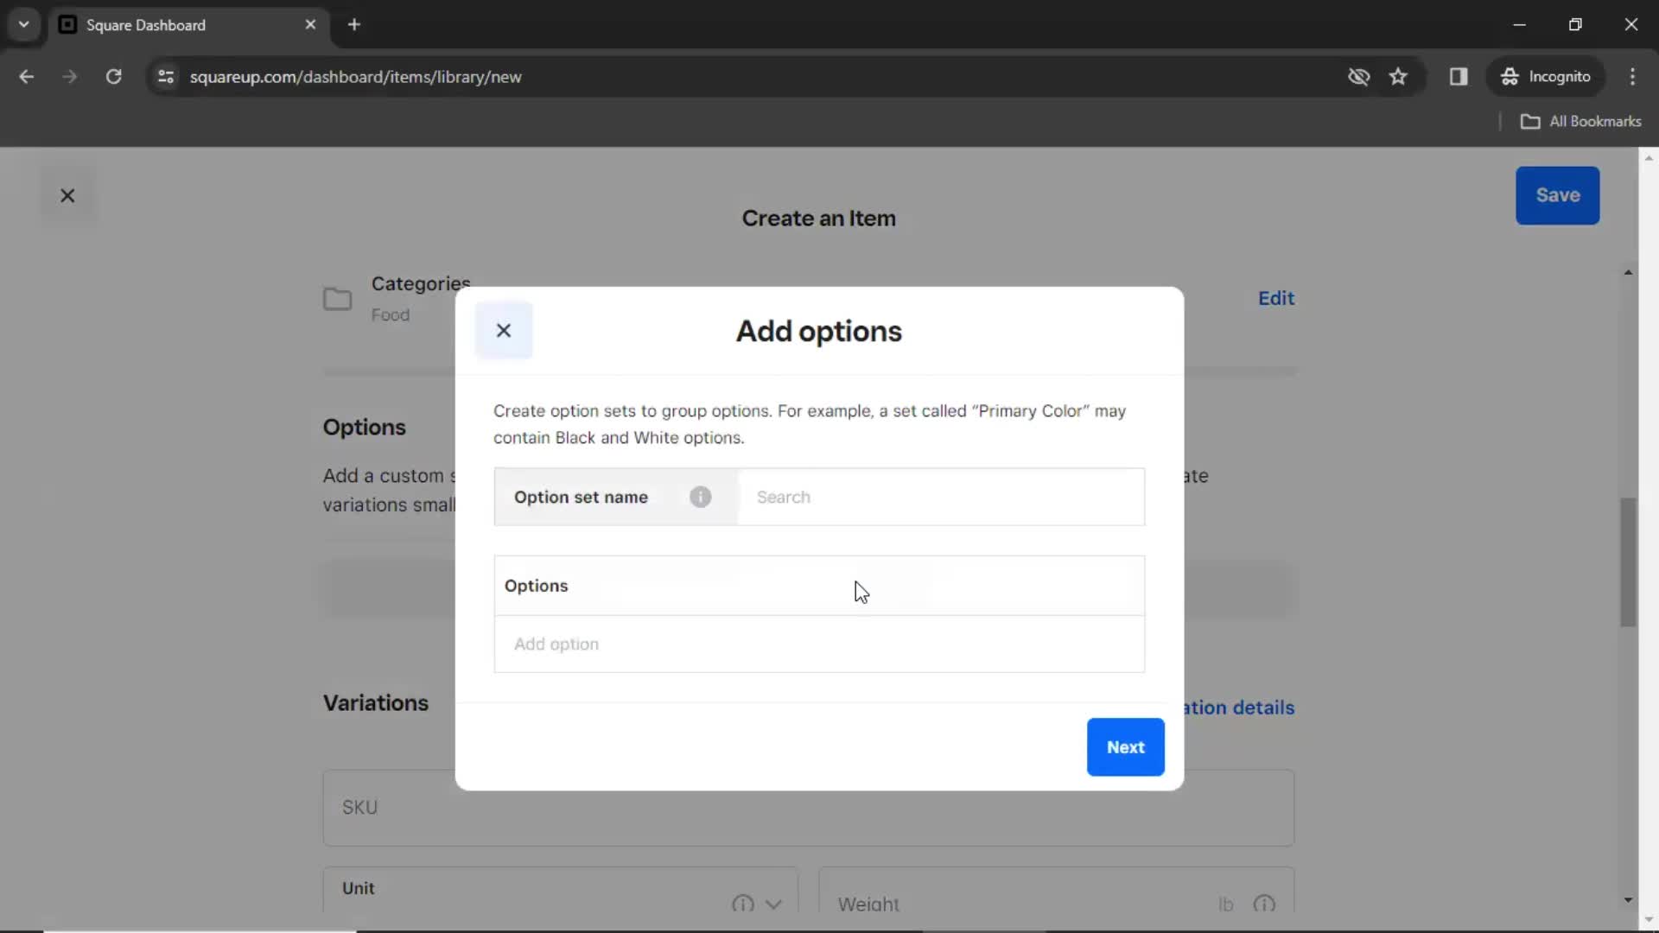Viewport: 1659px width, 933px height.
Task: Click the page vertical scrollbar thumb
Action: (x=1628, y=562)
